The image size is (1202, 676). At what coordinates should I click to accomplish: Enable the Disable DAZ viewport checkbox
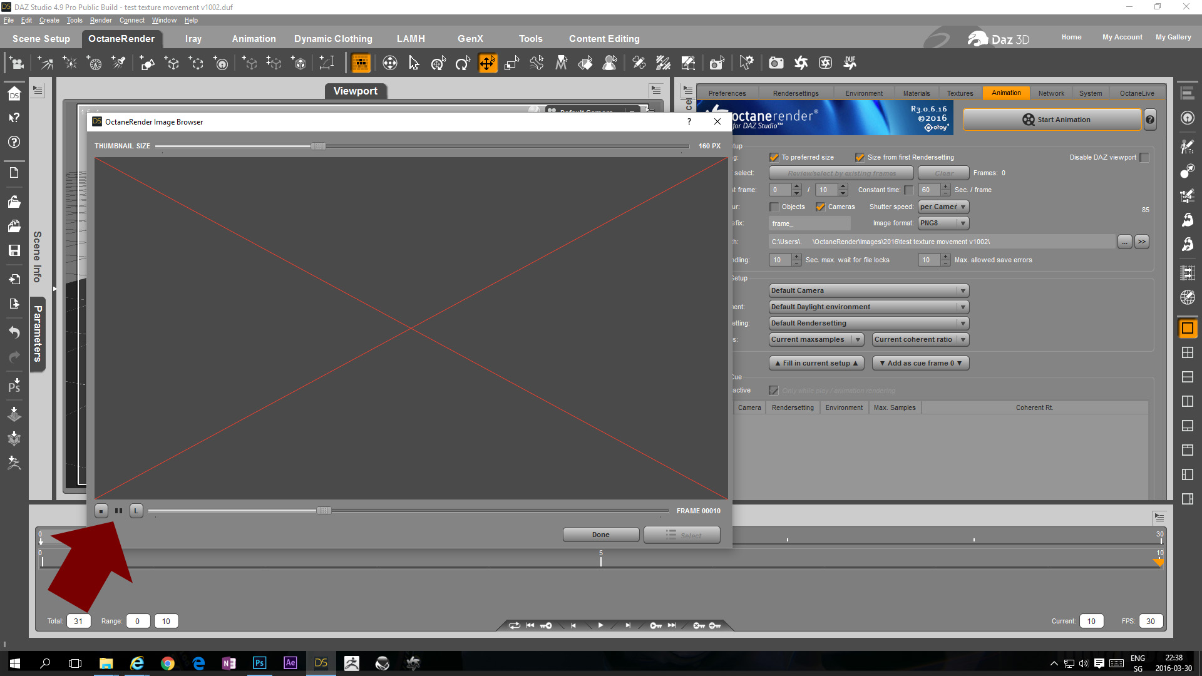point(1144,157)
